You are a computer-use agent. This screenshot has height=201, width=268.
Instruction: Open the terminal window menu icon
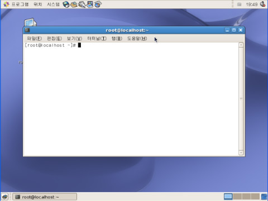(x=27, y=30)
